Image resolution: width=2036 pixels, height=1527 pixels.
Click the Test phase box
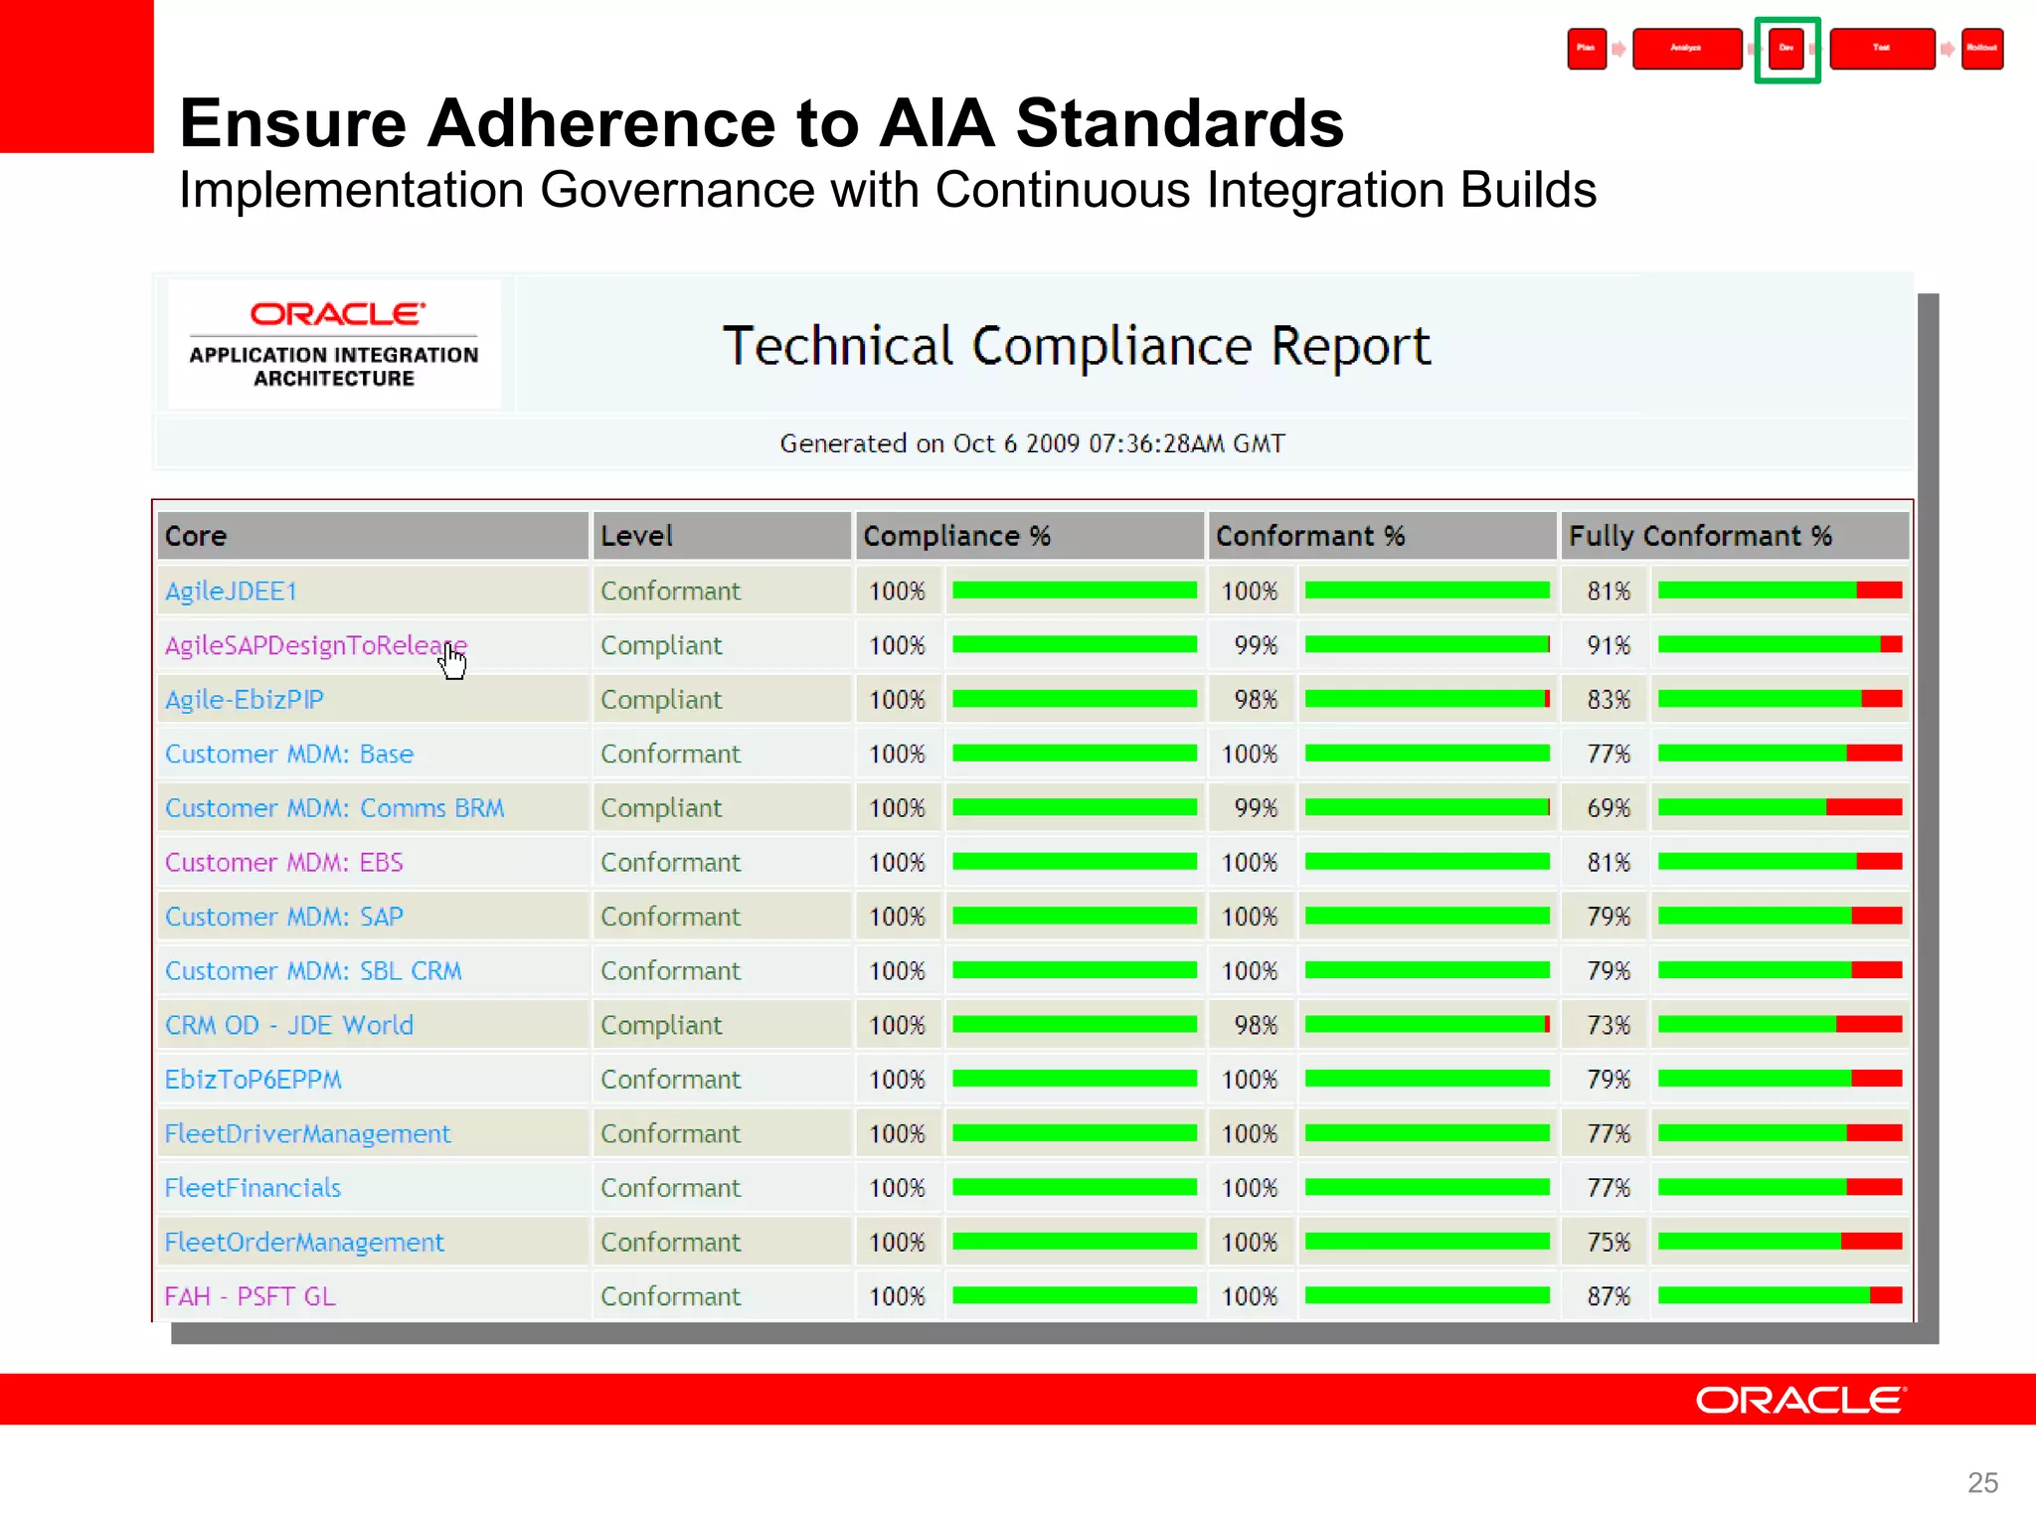[x=1882, y=49]
